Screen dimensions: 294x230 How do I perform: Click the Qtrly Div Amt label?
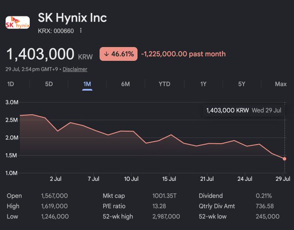(217, 206)
